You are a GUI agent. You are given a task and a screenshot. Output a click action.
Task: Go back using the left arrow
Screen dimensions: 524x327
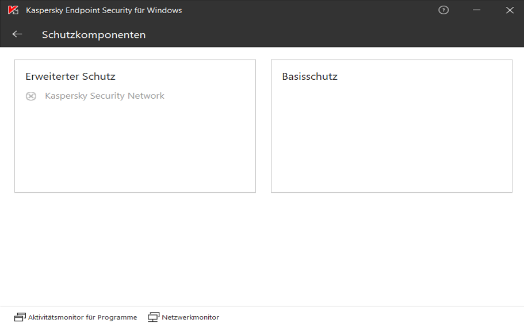coord(17,34)
